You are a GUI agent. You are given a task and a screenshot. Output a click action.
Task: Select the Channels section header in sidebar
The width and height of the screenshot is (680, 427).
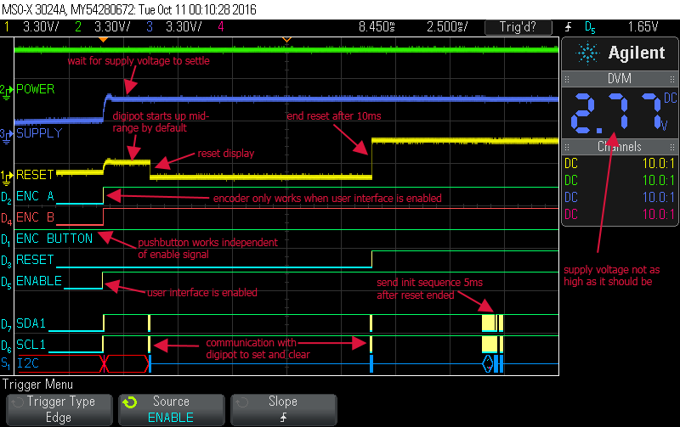click(x=618, y=146)
